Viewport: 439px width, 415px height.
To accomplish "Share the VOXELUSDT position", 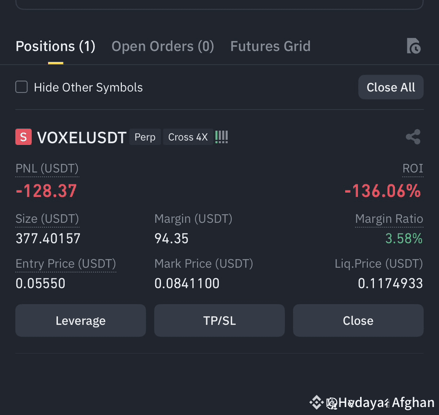I will point(413,137).
